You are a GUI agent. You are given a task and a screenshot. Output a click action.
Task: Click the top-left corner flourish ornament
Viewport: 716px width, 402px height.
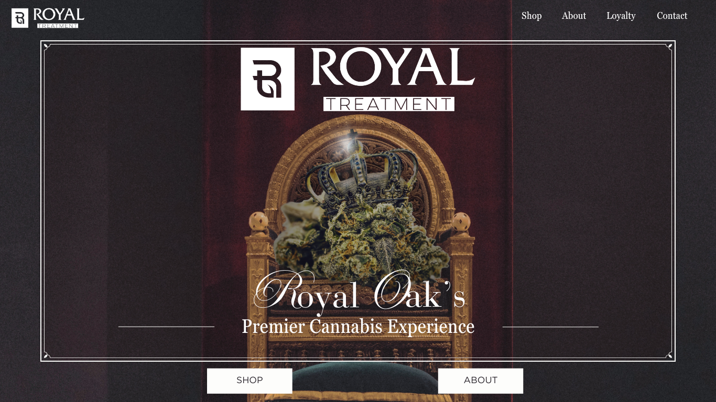tap(47, 47)
